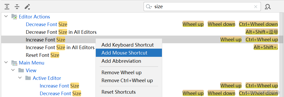Click the pencil edit shortcut icon

point(27,7)
